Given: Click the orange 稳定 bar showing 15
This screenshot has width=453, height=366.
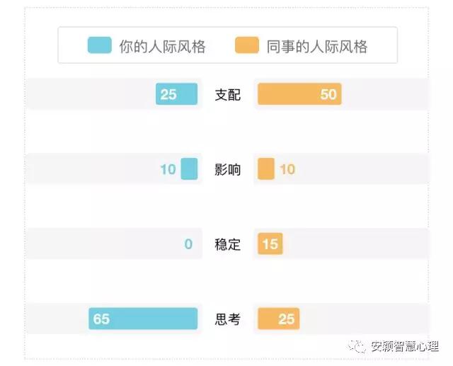Looking at the screenshot, I should (x=270, y=244).
